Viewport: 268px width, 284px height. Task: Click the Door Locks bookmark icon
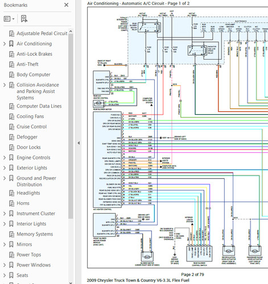click(12, 148)
